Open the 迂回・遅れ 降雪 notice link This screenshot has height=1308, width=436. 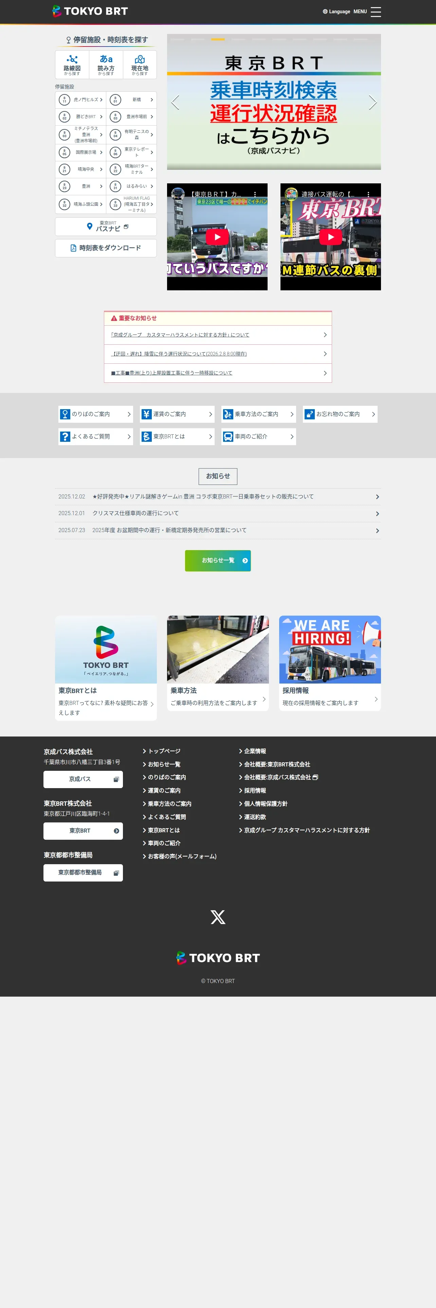coord(179,354)
